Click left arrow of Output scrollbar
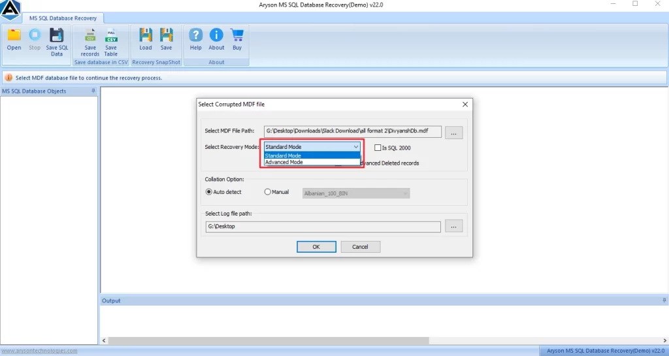 (x=104, y=341)
